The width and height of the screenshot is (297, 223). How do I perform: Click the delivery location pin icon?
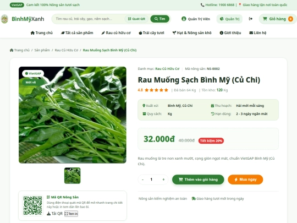click(240, 5)
